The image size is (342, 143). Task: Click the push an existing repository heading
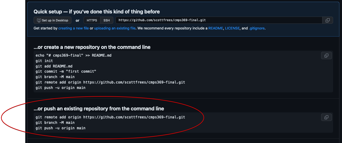coord(99,109)
